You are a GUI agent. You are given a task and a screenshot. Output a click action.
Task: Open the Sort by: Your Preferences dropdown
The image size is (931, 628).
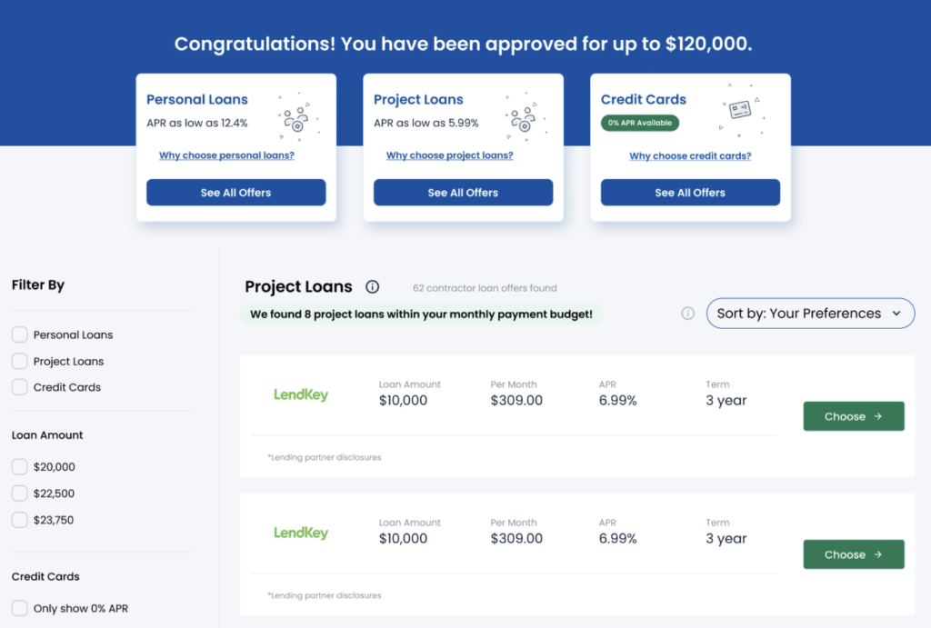pyautogui.click(x=810, y=314)
